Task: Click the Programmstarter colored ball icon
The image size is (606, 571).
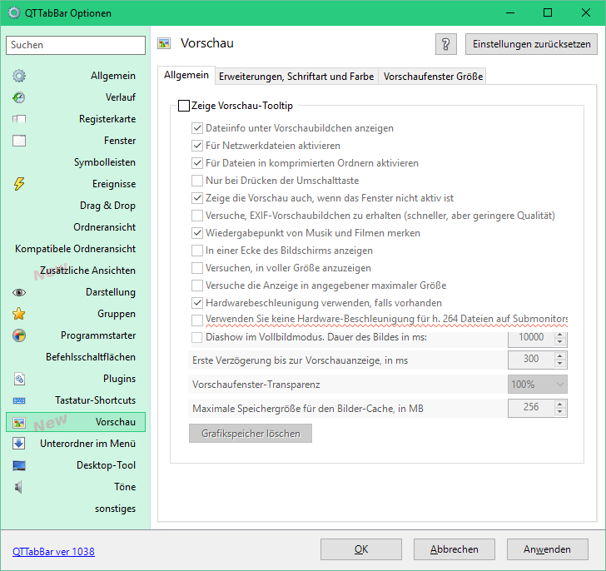Action: pos(19,335)
